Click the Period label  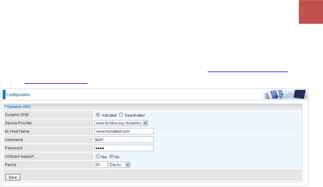click(x=10, y=165)
